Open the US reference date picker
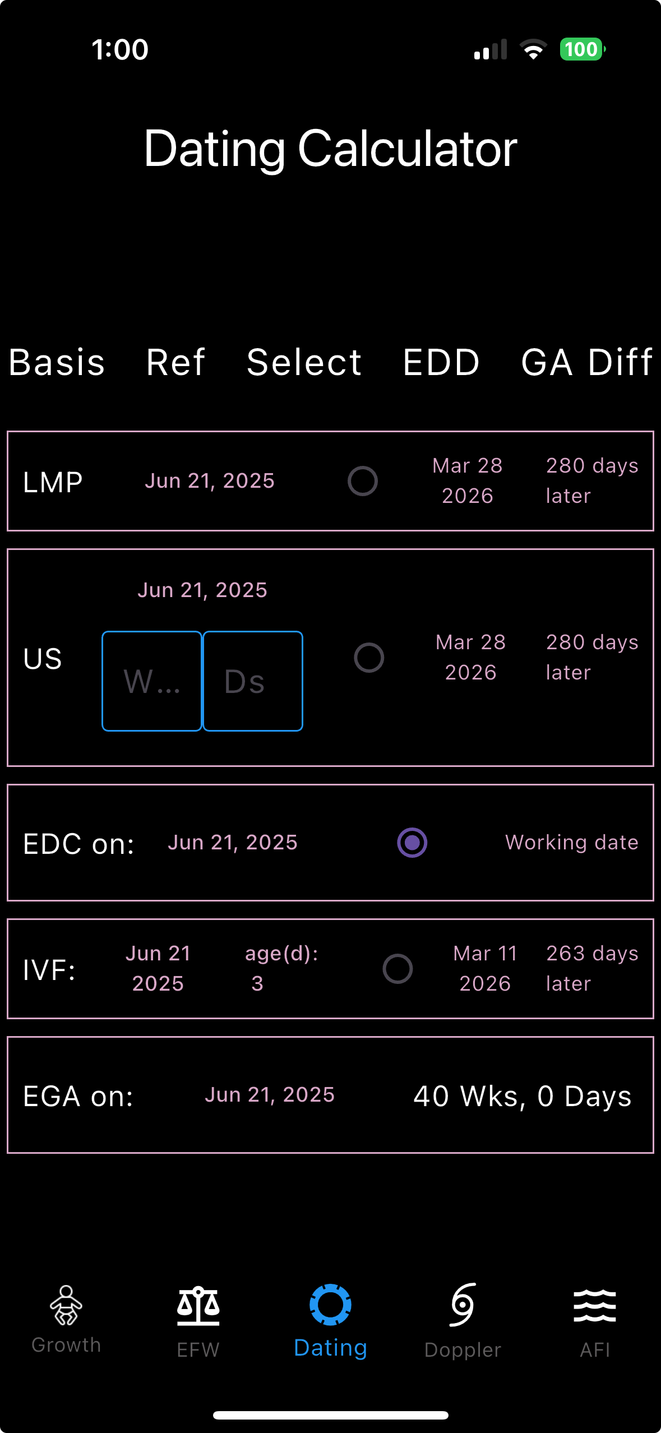 click(x=202, y=590)
